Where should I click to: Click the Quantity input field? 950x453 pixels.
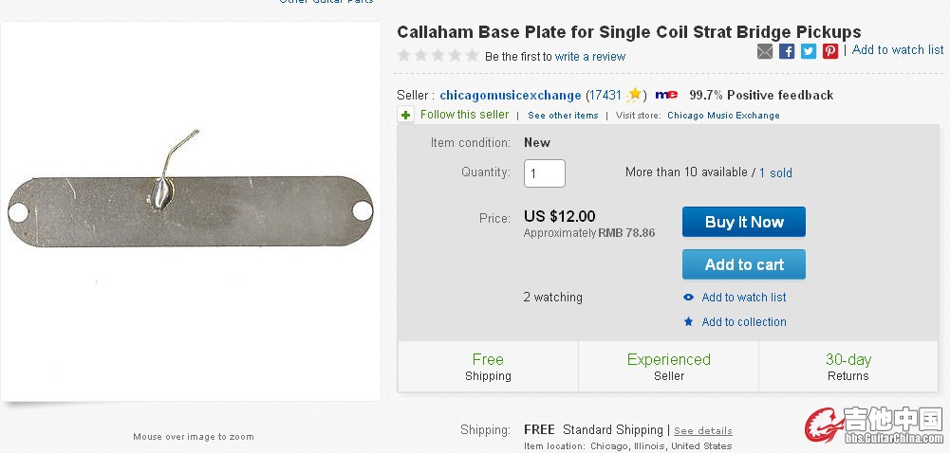point(545,173)
